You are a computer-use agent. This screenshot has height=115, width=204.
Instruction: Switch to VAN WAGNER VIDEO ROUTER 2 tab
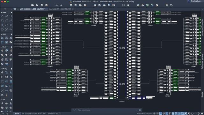click(61, 9)
